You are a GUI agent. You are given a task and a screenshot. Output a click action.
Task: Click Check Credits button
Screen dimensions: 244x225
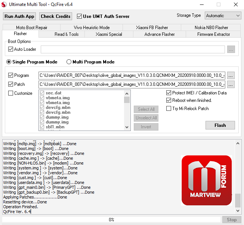(56, 16)
